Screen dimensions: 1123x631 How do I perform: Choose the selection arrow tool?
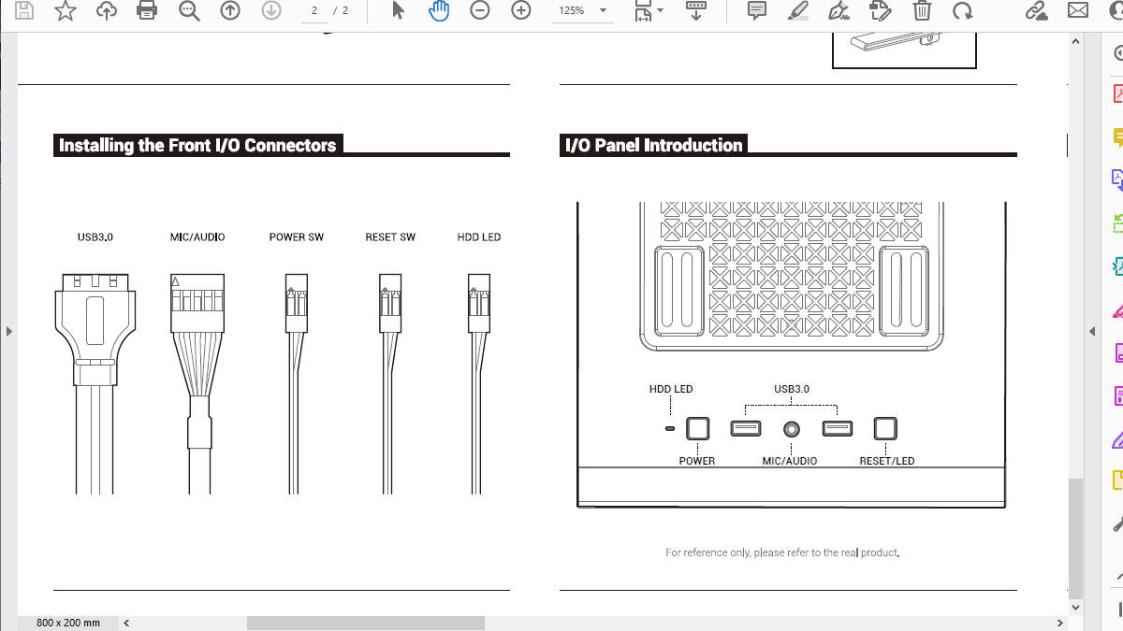pyautogui.click(x=398, y=11)
